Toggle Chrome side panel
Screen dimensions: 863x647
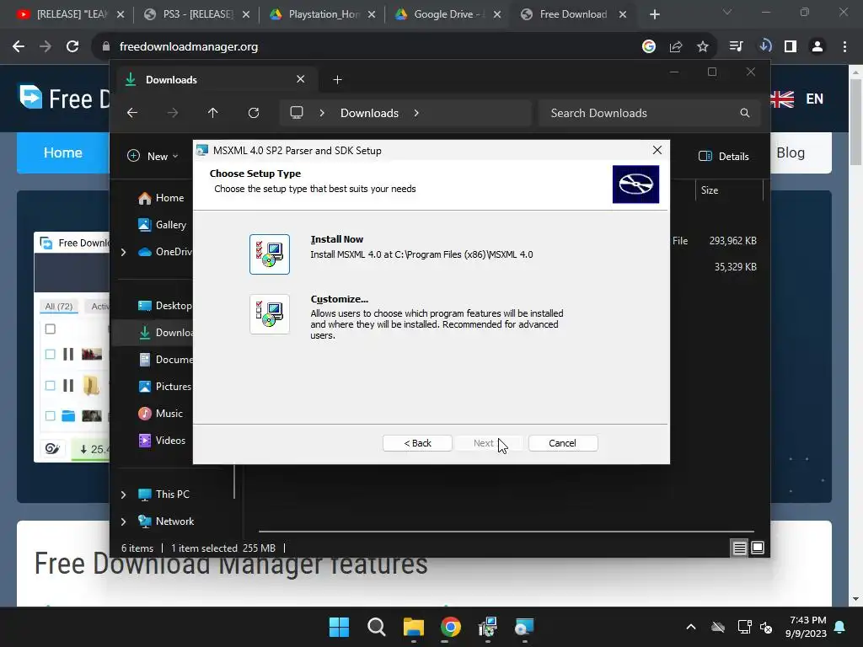coord(791,47)
